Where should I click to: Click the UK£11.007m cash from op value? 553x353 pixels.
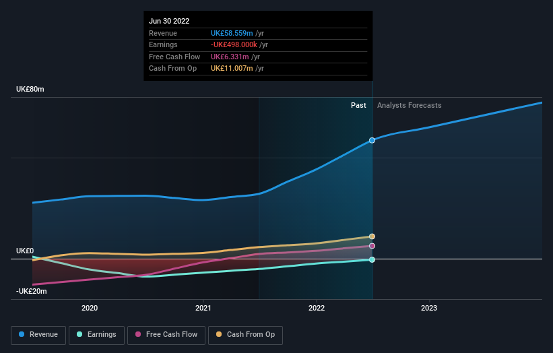coord(232,69)
